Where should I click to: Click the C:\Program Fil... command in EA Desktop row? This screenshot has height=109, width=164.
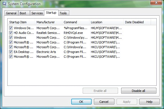tap(75, 52)
